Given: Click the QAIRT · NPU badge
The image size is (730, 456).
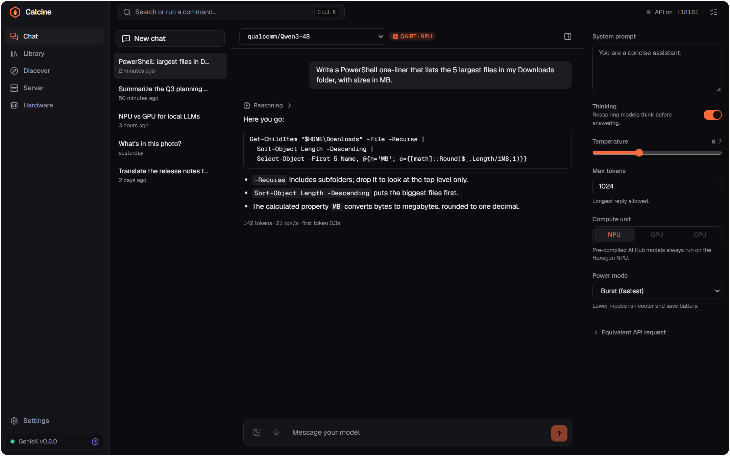Looking at the screenshot, I should (x=412, y=36).
